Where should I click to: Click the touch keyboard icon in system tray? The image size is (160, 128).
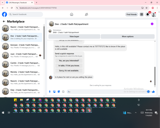pyautogui.click(x=142, y=113)
